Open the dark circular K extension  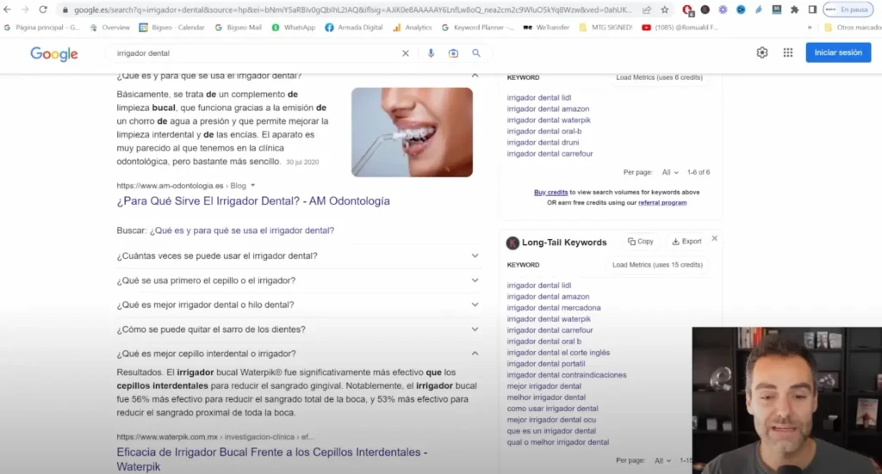[x=705, y=9]
